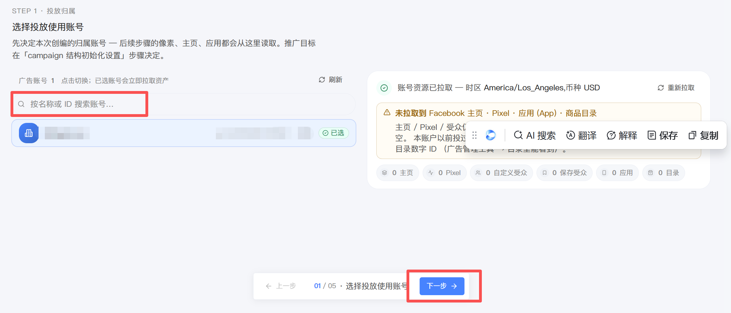Click the 已选 selected badge

point(334,133)
